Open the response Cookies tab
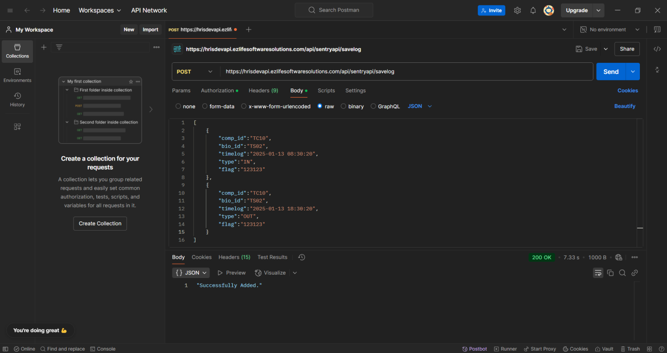667x353 pixels. click(201, 257)
